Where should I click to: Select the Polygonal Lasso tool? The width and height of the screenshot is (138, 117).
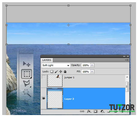coord(27,83)
